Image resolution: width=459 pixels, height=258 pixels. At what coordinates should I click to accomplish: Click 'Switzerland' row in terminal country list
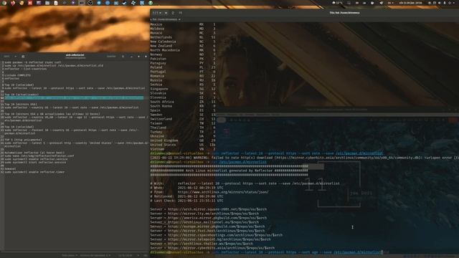[183, 119]
